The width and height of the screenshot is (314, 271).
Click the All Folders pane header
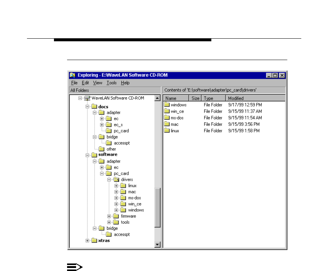click(115, 90)
